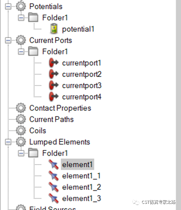Collapse Folder1 under Current Ports

tap(21, 52)
